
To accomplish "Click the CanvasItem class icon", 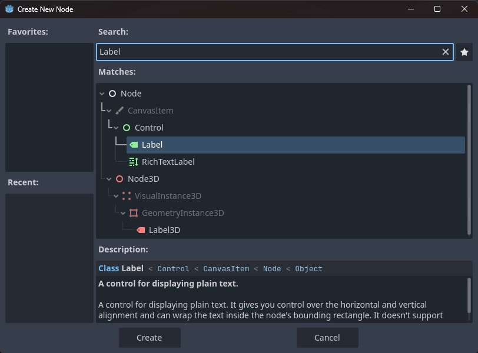I will (120, 110).
